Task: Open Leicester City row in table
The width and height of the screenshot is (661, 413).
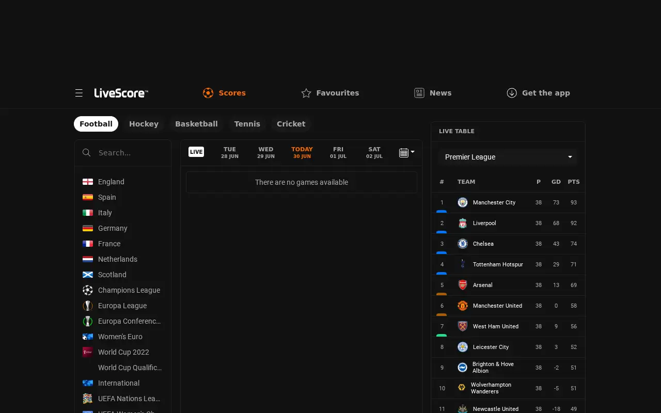Action: tap(508, 347)
